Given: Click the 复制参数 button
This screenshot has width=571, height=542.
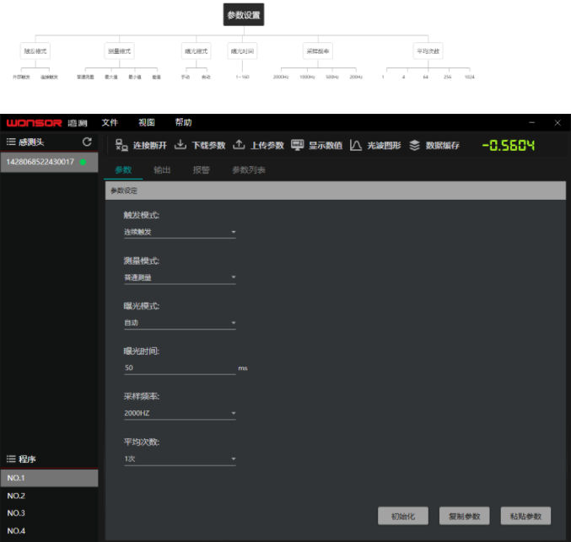Looking at the screenshot, I should [x=464, y=516].
